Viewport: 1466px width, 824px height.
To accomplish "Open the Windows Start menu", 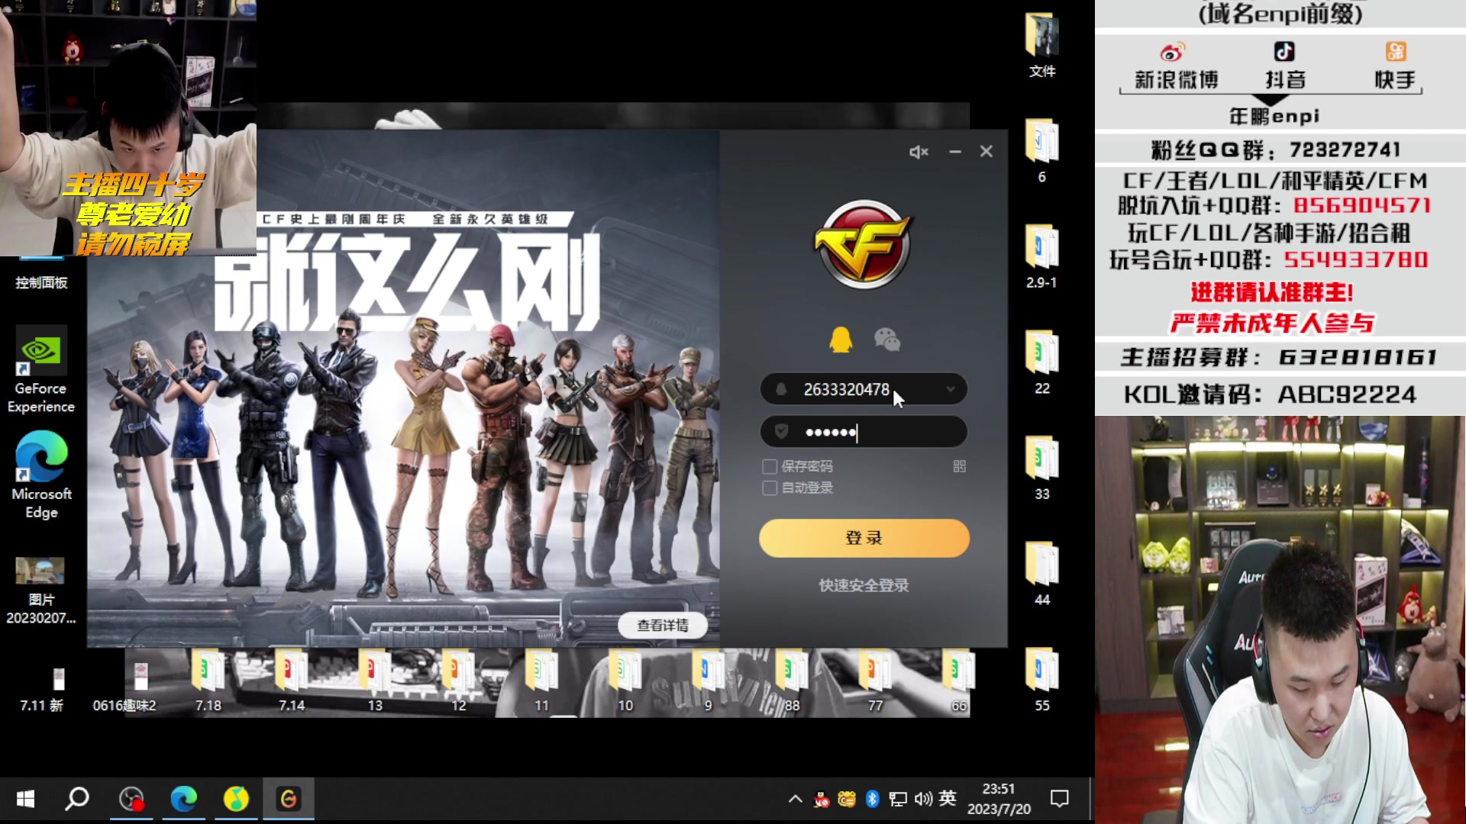I will click(x=25, y=799).
